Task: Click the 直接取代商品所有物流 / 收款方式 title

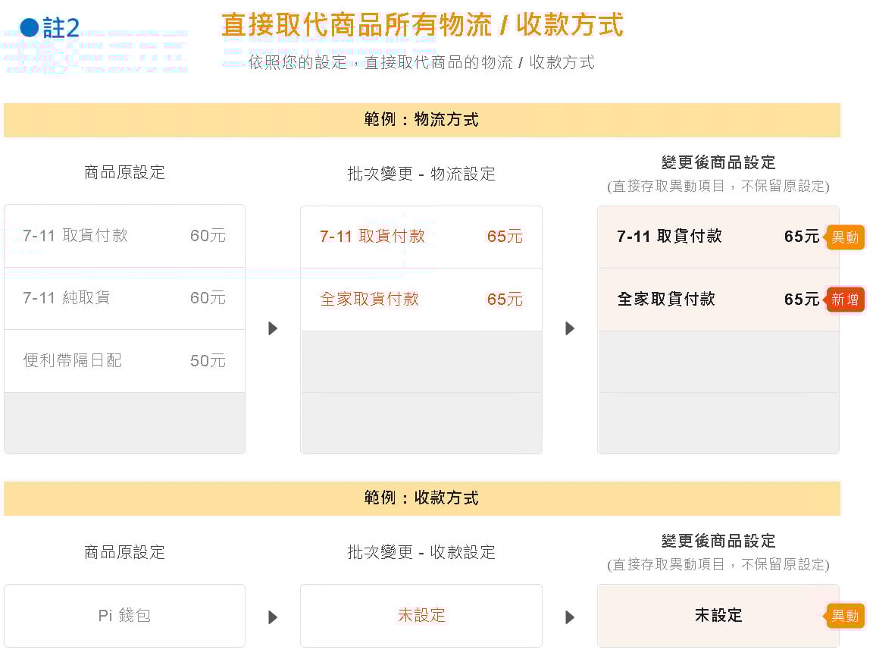Action: pyautogui.click(x=422, y=25)
